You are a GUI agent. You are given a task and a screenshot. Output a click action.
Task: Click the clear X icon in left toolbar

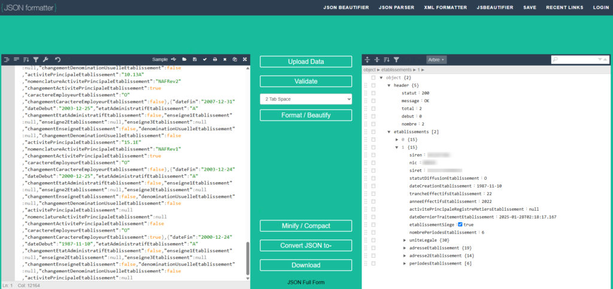225,59
